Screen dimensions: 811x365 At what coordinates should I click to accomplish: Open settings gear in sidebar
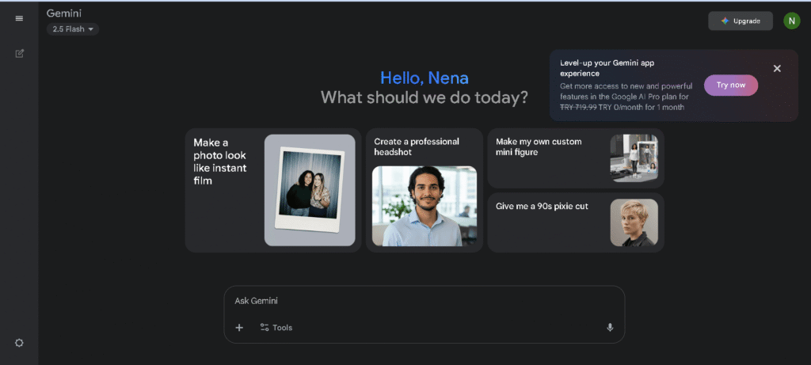point(19,343)
